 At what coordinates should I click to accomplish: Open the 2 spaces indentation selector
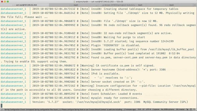click(156, 110)
